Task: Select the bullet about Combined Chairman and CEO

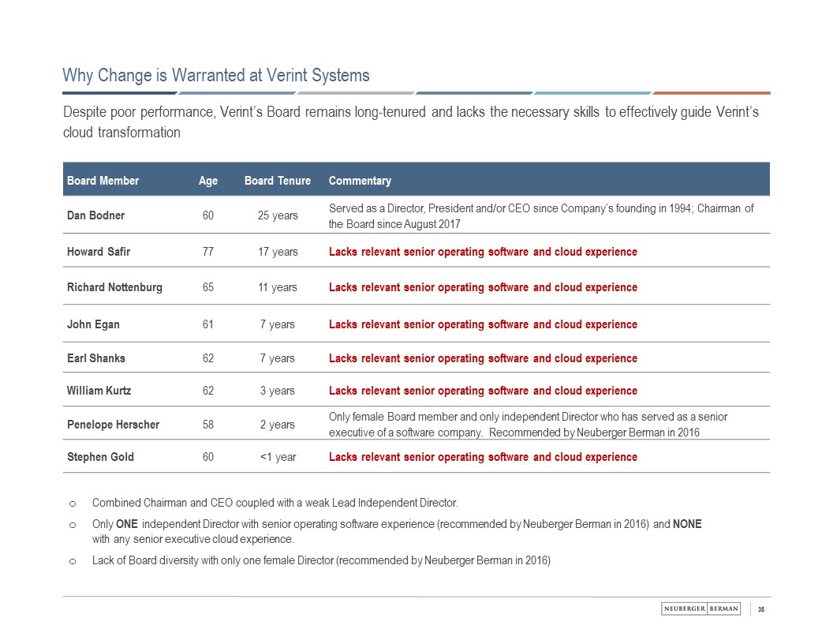Action: [275, 503]
